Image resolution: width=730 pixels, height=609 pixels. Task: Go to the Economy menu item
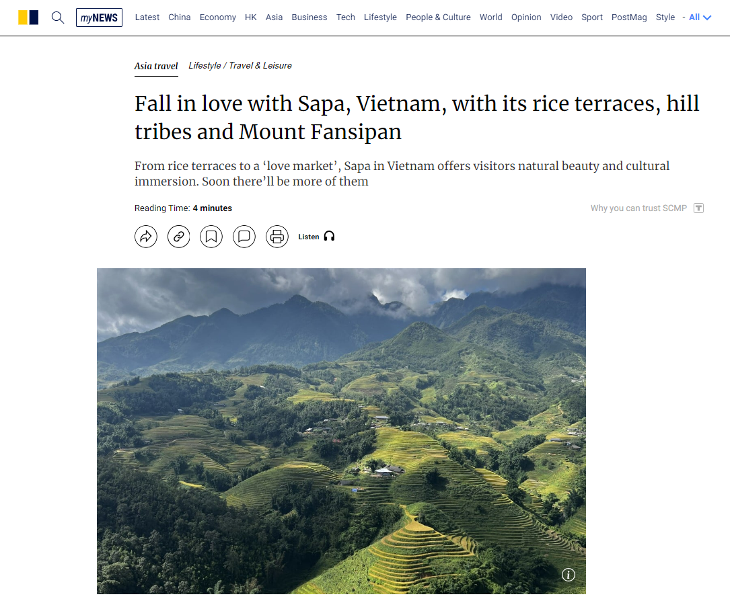(217, 17)
